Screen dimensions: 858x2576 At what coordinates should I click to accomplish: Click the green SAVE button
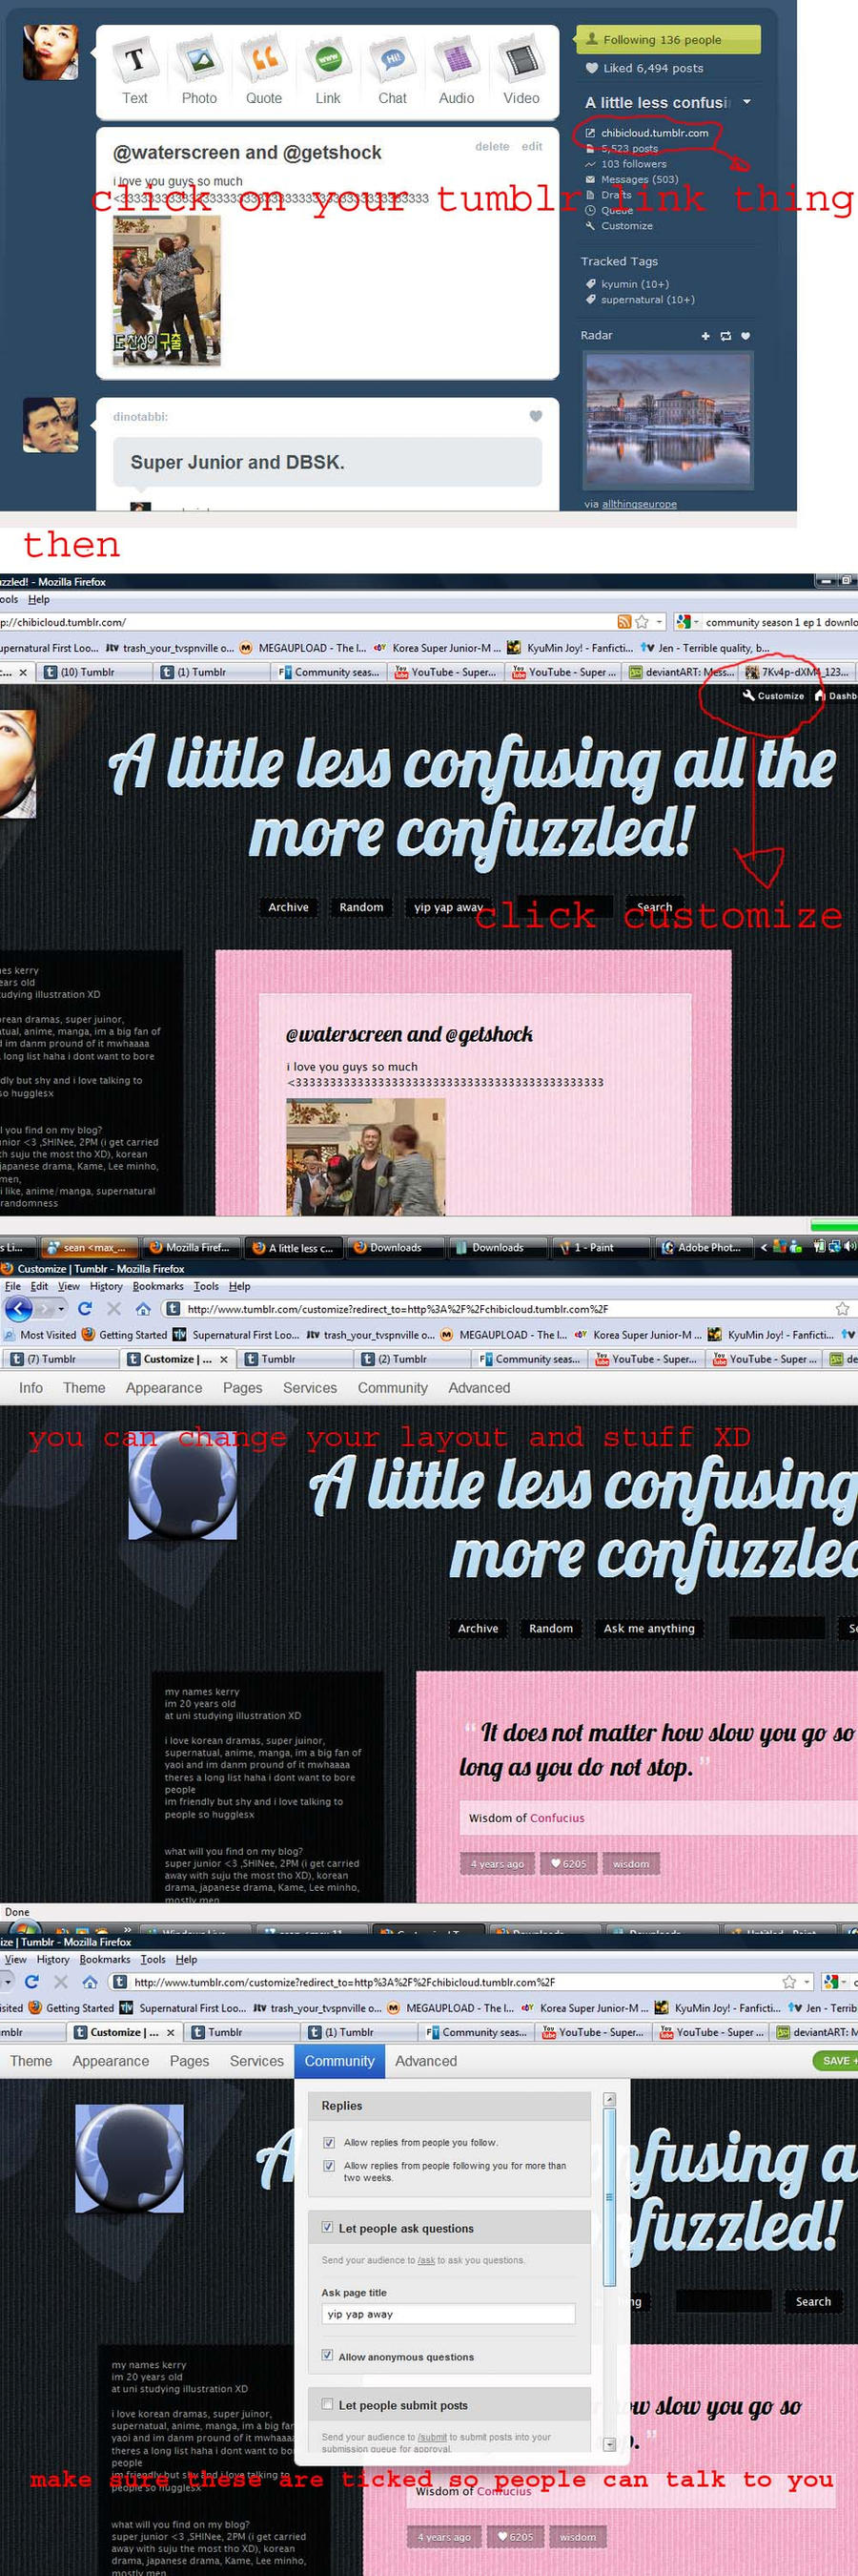tap(837, 2060)
